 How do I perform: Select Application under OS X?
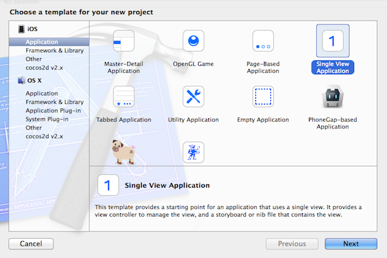click(x=42, y=94)
